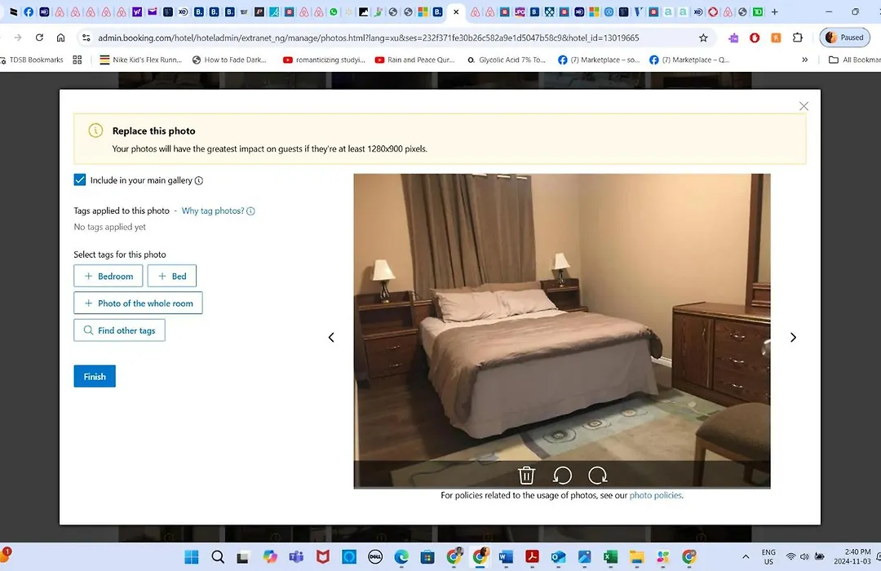Go to the next photo arrow
The width and height of the screenshot is (881, 571).
click(793, 337)
